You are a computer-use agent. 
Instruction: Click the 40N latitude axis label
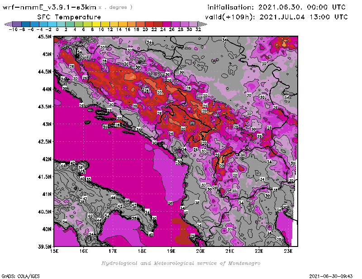tap(47, 229)
